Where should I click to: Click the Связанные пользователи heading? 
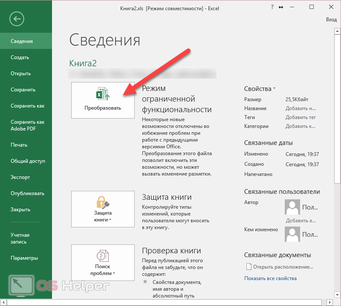coord(282,192)
